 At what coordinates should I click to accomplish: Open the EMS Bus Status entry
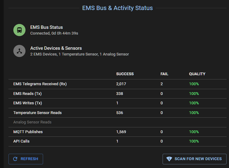tap(46, 27)
